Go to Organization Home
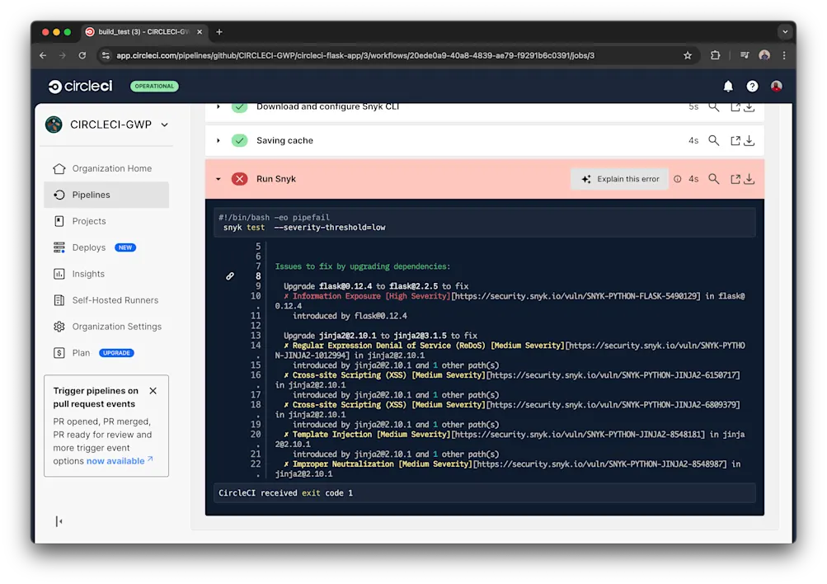This screenshot has height=584, width=827. click(x=106, y=168)
